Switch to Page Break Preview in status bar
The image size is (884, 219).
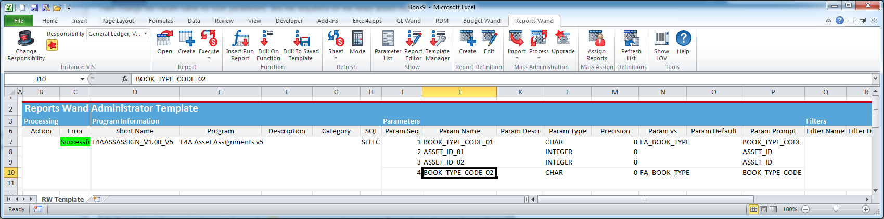click(773, 209)
